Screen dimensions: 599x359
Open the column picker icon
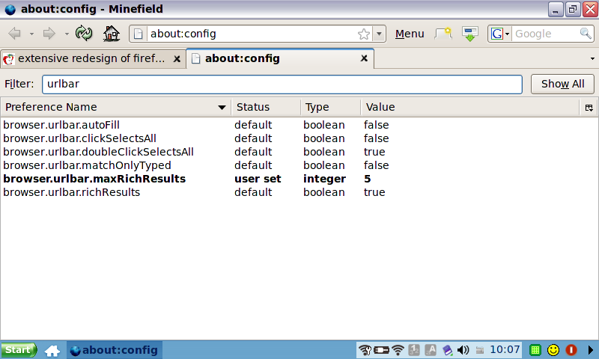point(589,108)
